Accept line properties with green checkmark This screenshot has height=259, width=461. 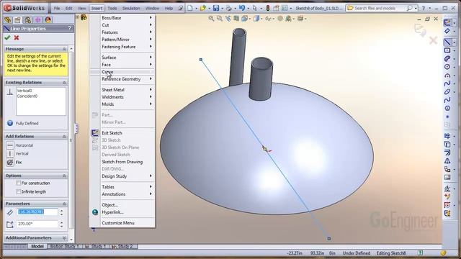[7, 37]
